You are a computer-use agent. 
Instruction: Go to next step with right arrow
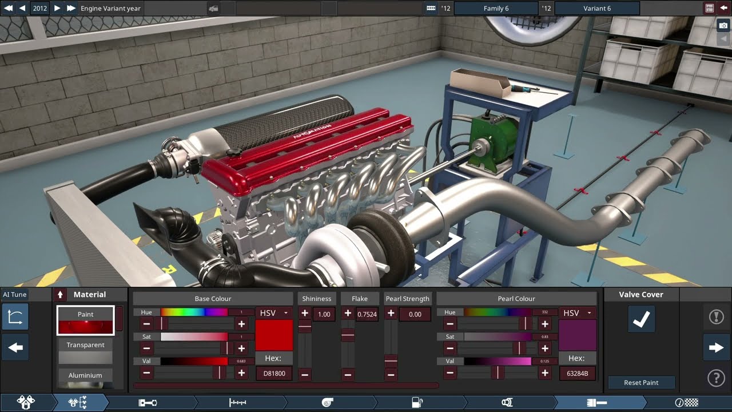coord(716,347)
